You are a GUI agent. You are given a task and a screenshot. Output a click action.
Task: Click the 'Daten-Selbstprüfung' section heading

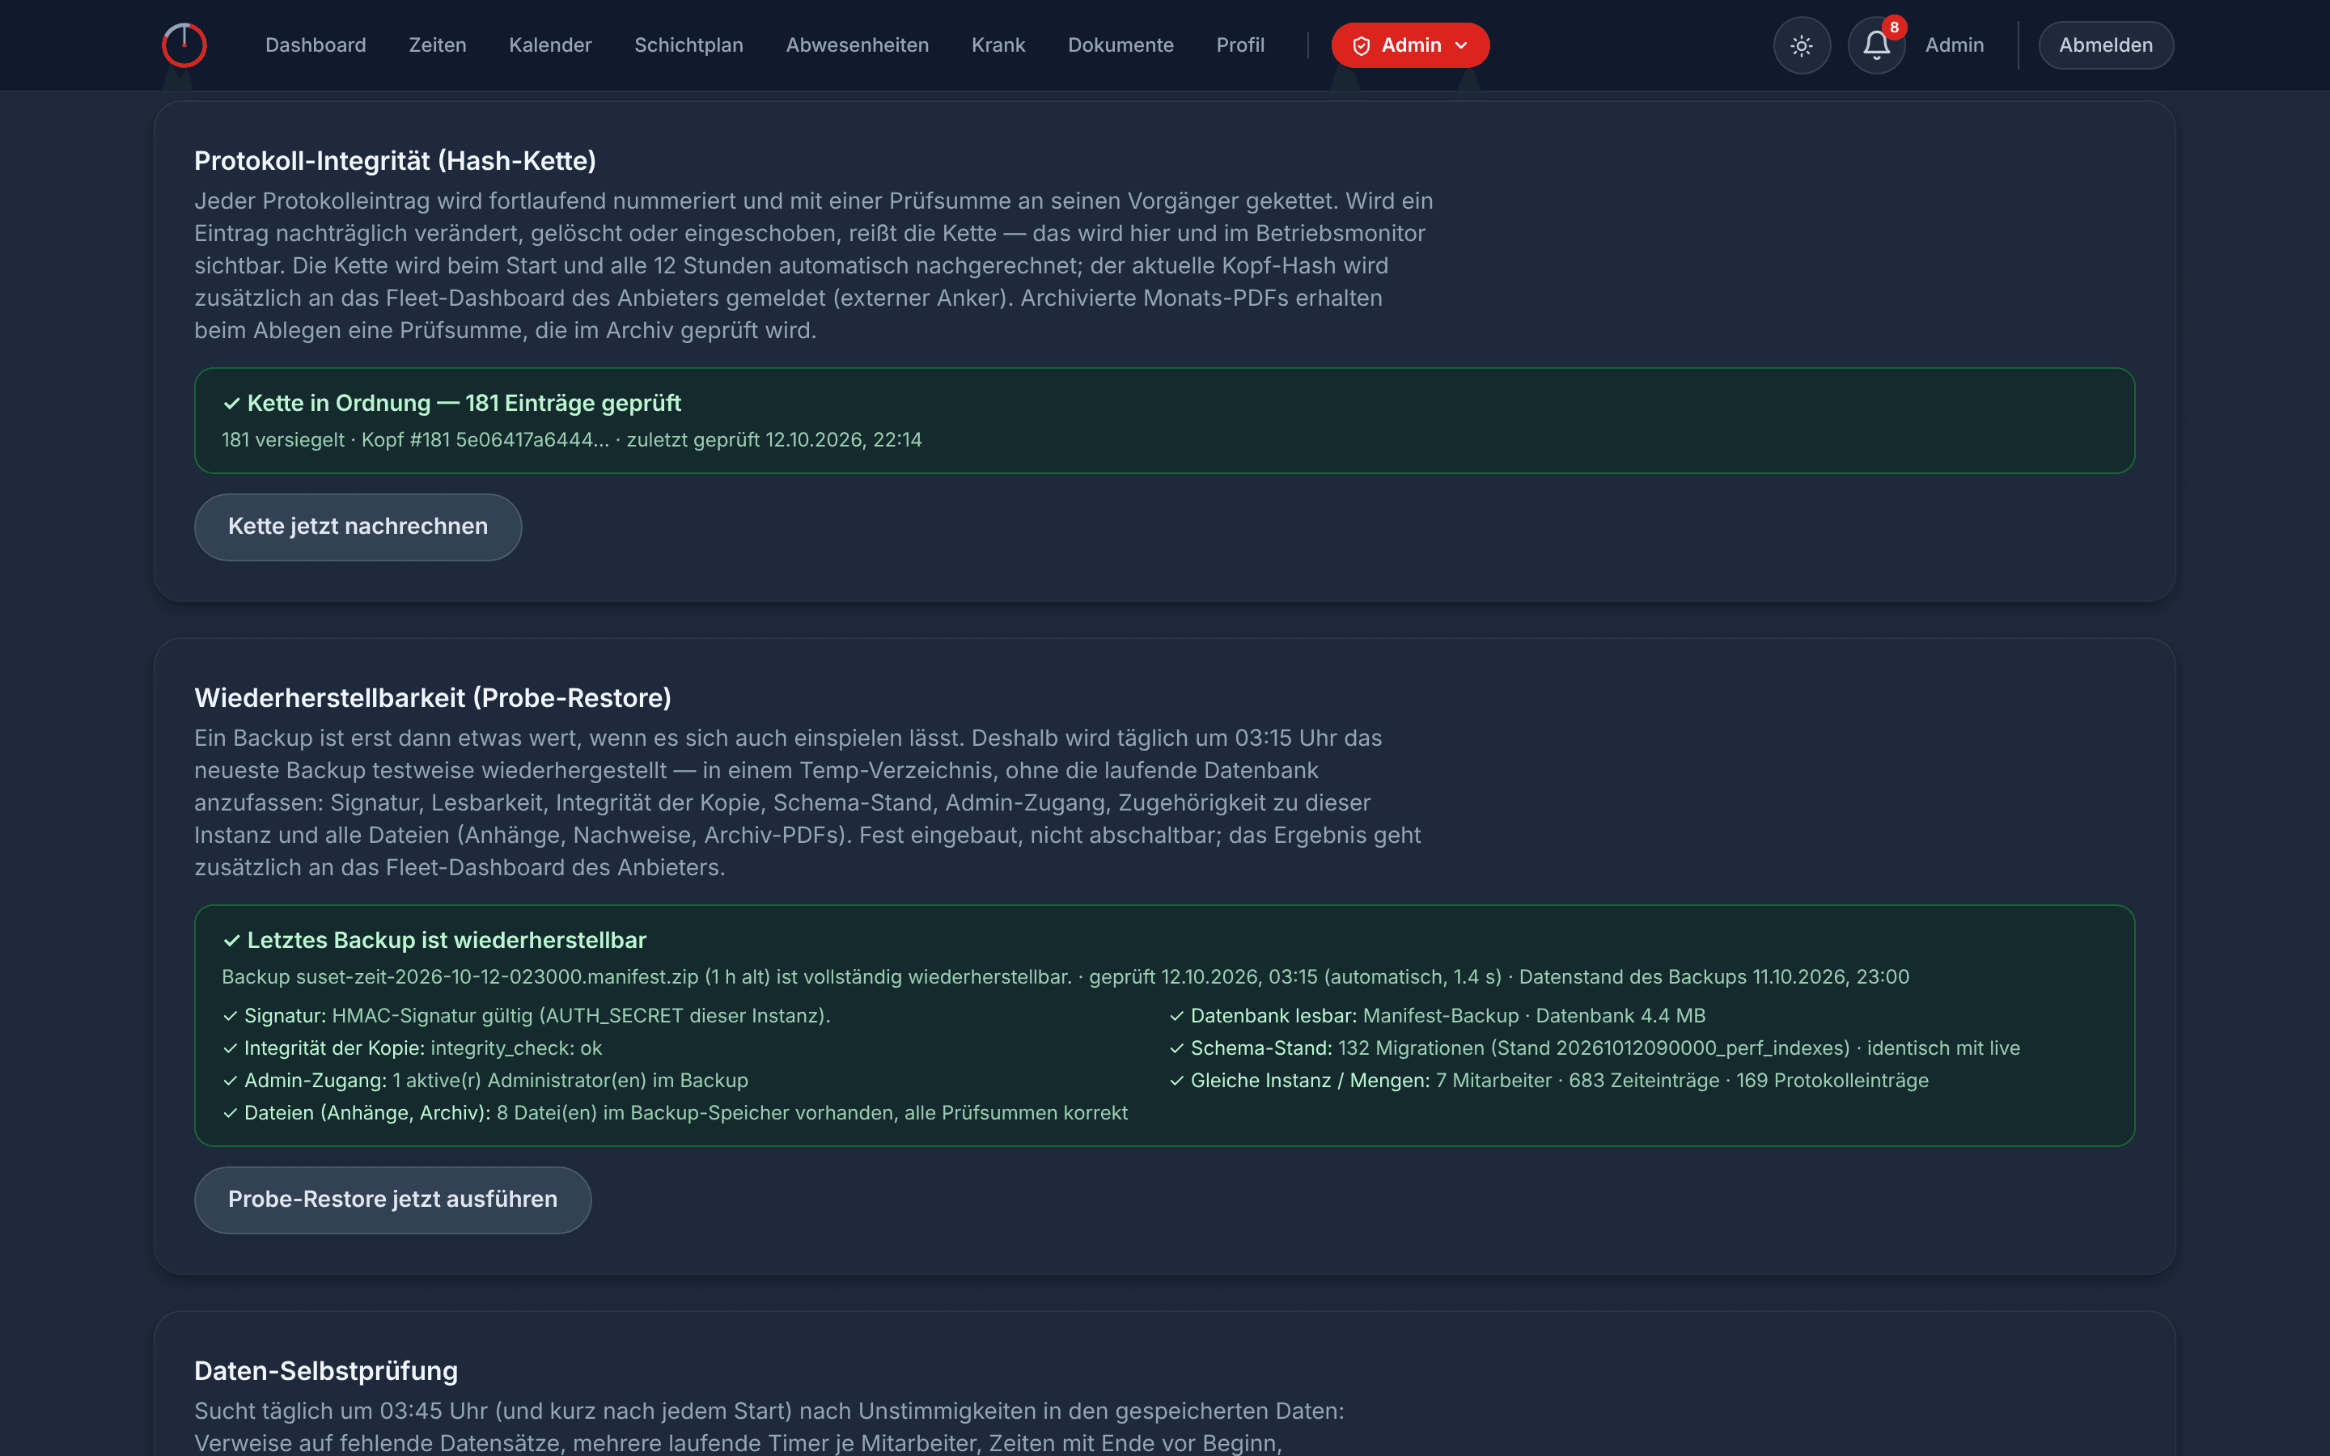(325, 1371)
